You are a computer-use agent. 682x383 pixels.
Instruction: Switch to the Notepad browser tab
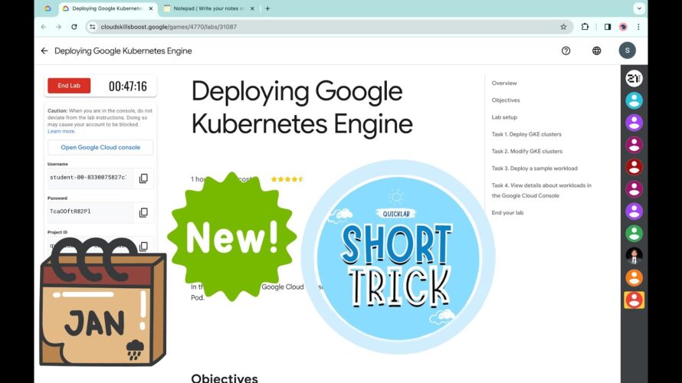click(208, 8)
